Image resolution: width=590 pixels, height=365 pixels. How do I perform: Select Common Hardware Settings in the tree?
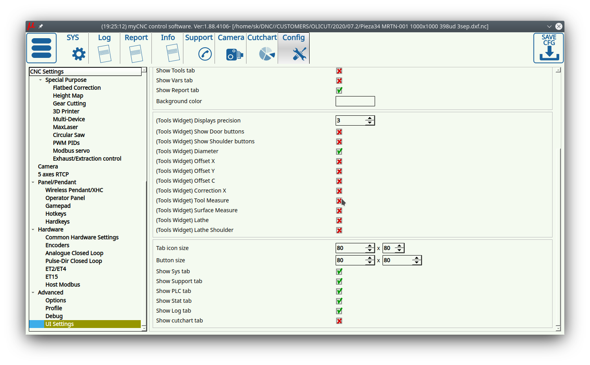[x=82, y=237]
